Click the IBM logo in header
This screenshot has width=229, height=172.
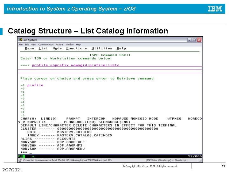[215, 9]
